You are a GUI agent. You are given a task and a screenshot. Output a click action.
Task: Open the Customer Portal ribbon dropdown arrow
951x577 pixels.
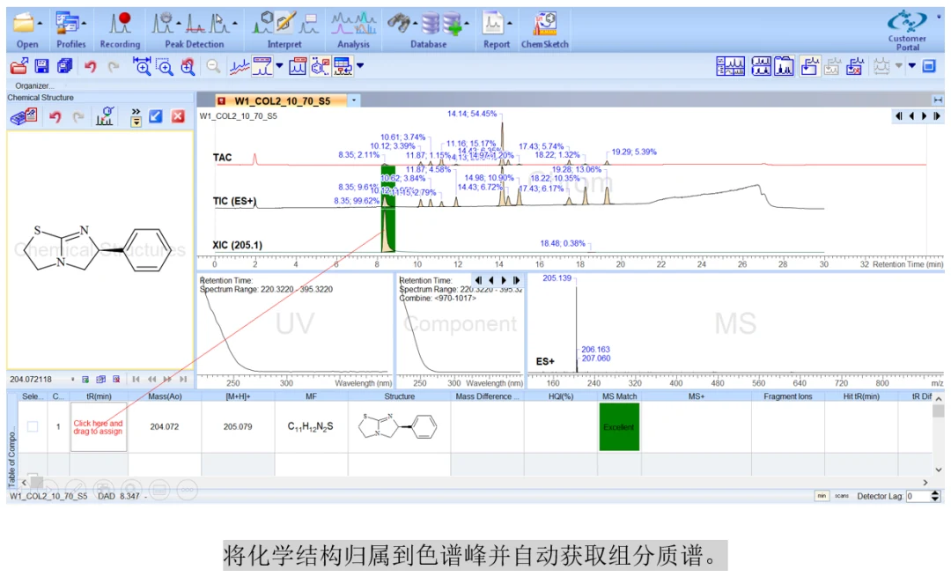click(x=939, y=18)
